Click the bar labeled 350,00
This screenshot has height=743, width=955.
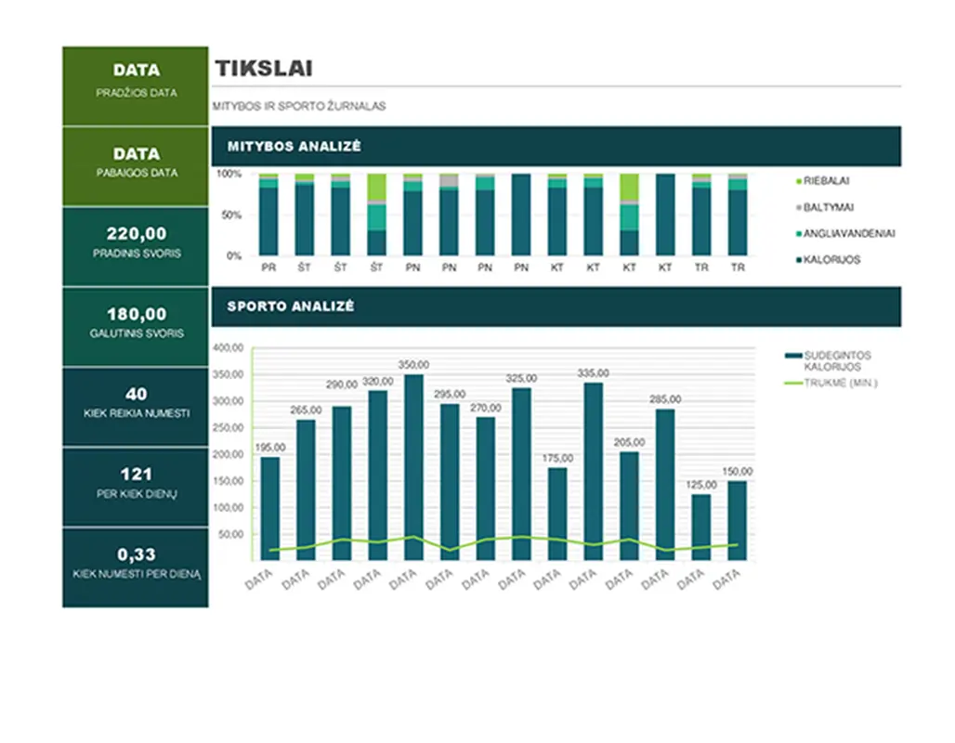click(413, 464)
